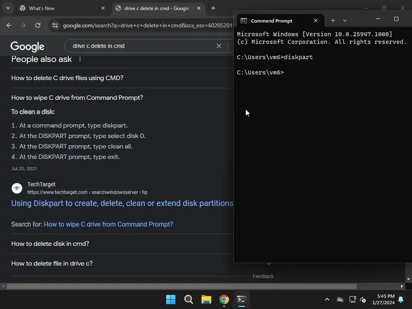
Task: Select the drive c delete in cmd tab
Action: point(159,8)
